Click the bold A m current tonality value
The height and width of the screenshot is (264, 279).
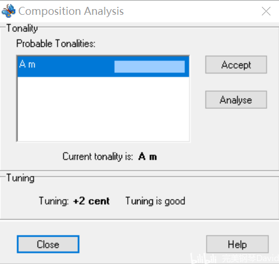coord(148,157)
